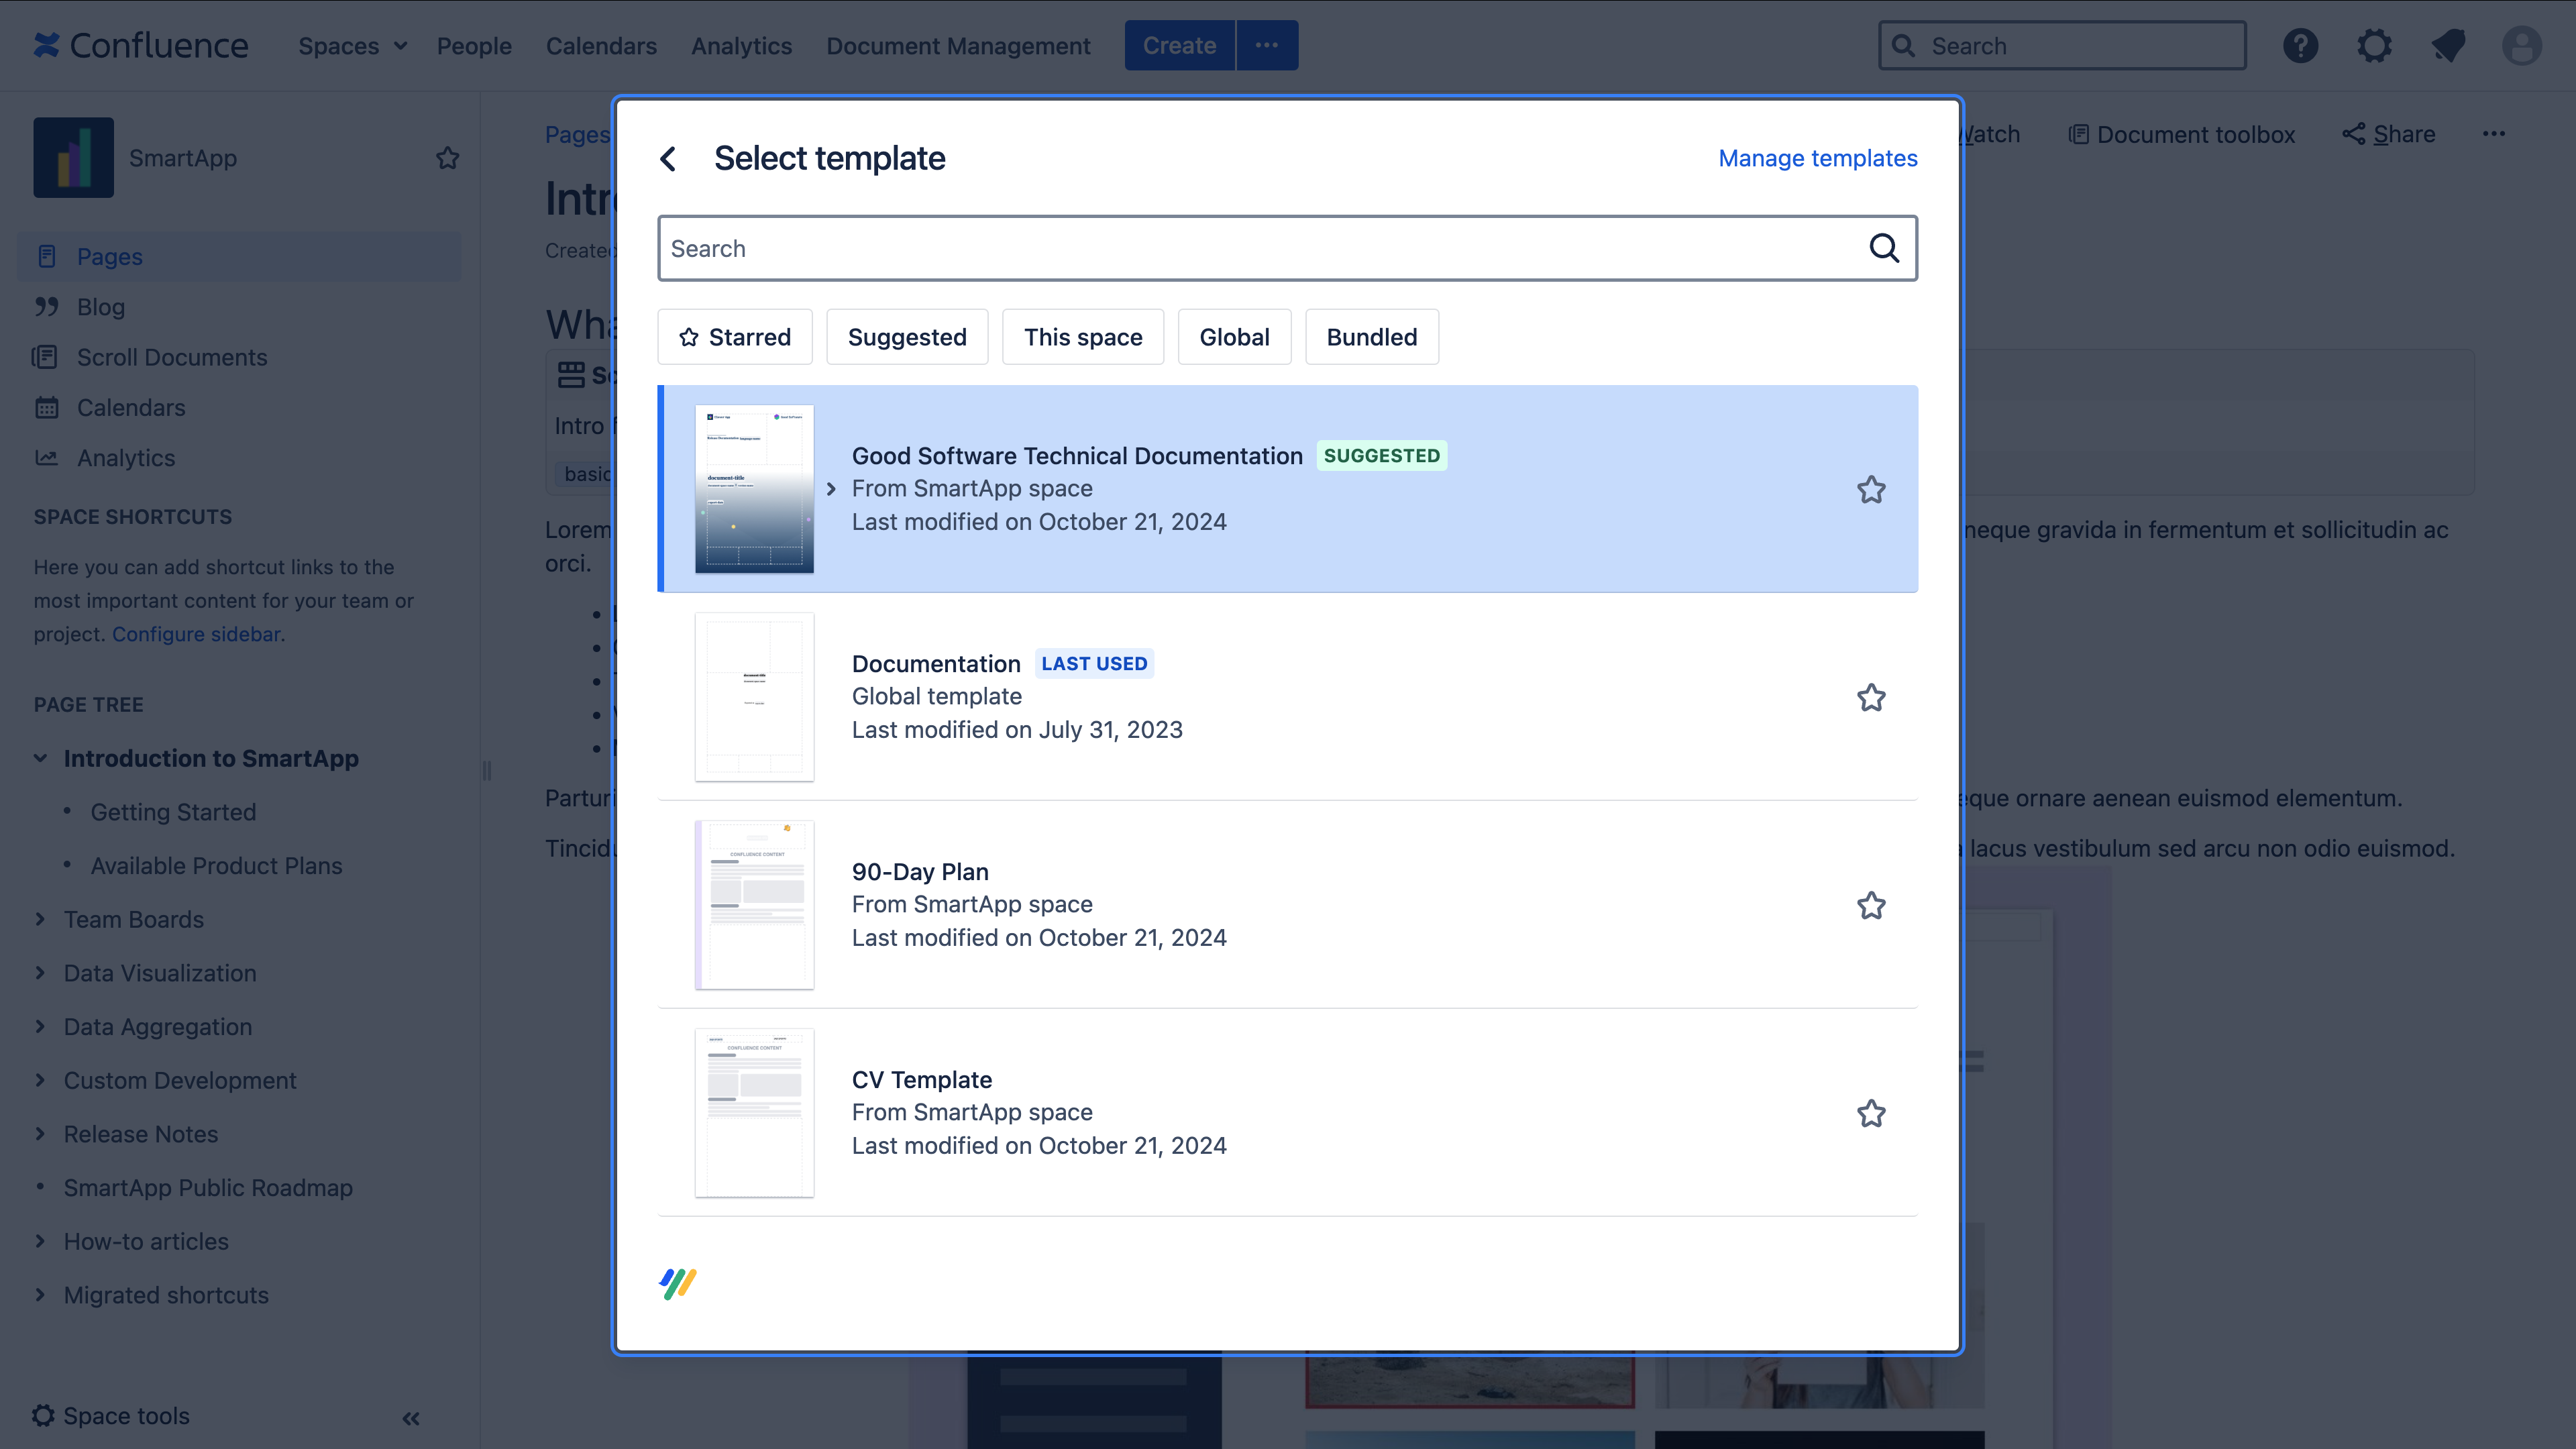Open the help question mark icon
The height and width of the screenshot is (1449, 2576).
coord(2300,46)
